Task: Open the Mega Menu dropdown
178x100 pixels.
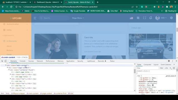Action: coord(78,18)
